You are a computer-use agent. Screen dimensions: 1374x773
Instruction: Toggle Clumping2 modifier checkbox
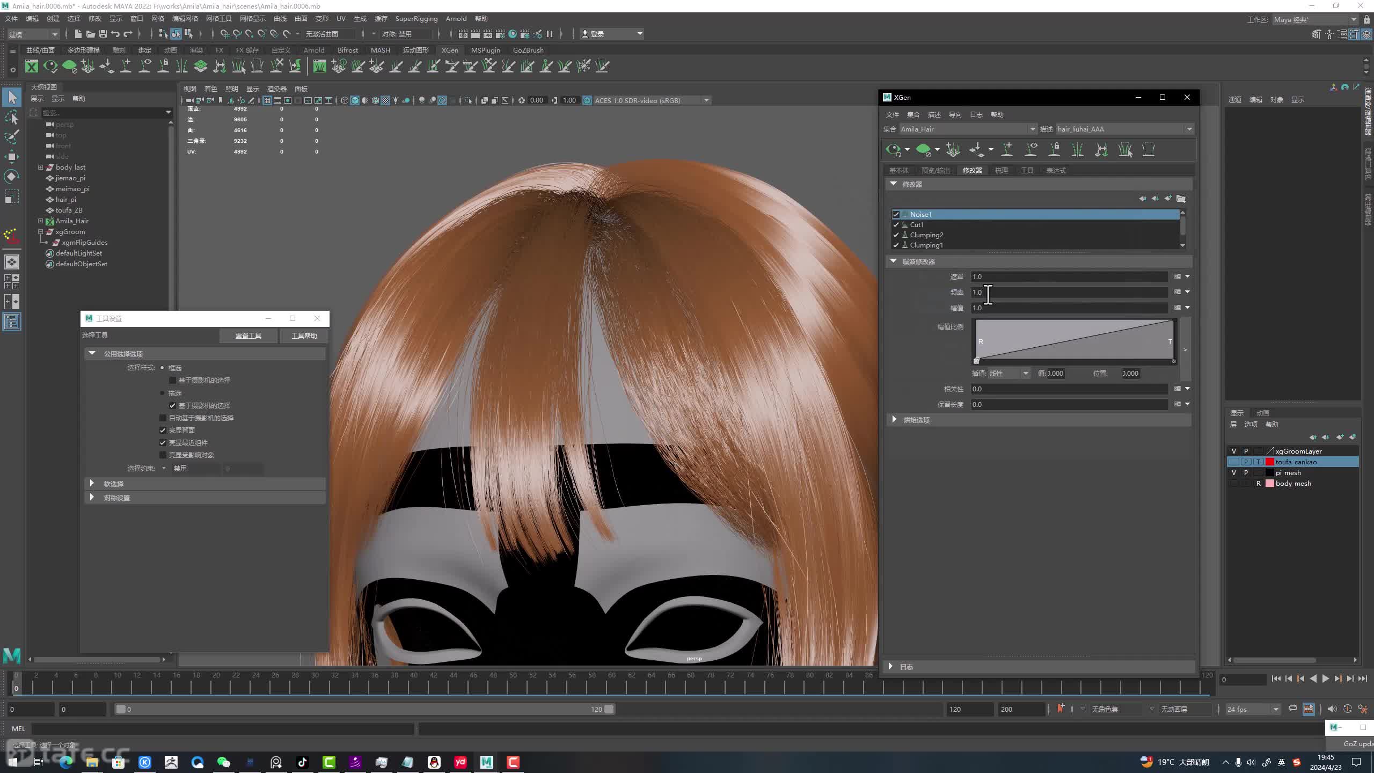coord(896,235)
